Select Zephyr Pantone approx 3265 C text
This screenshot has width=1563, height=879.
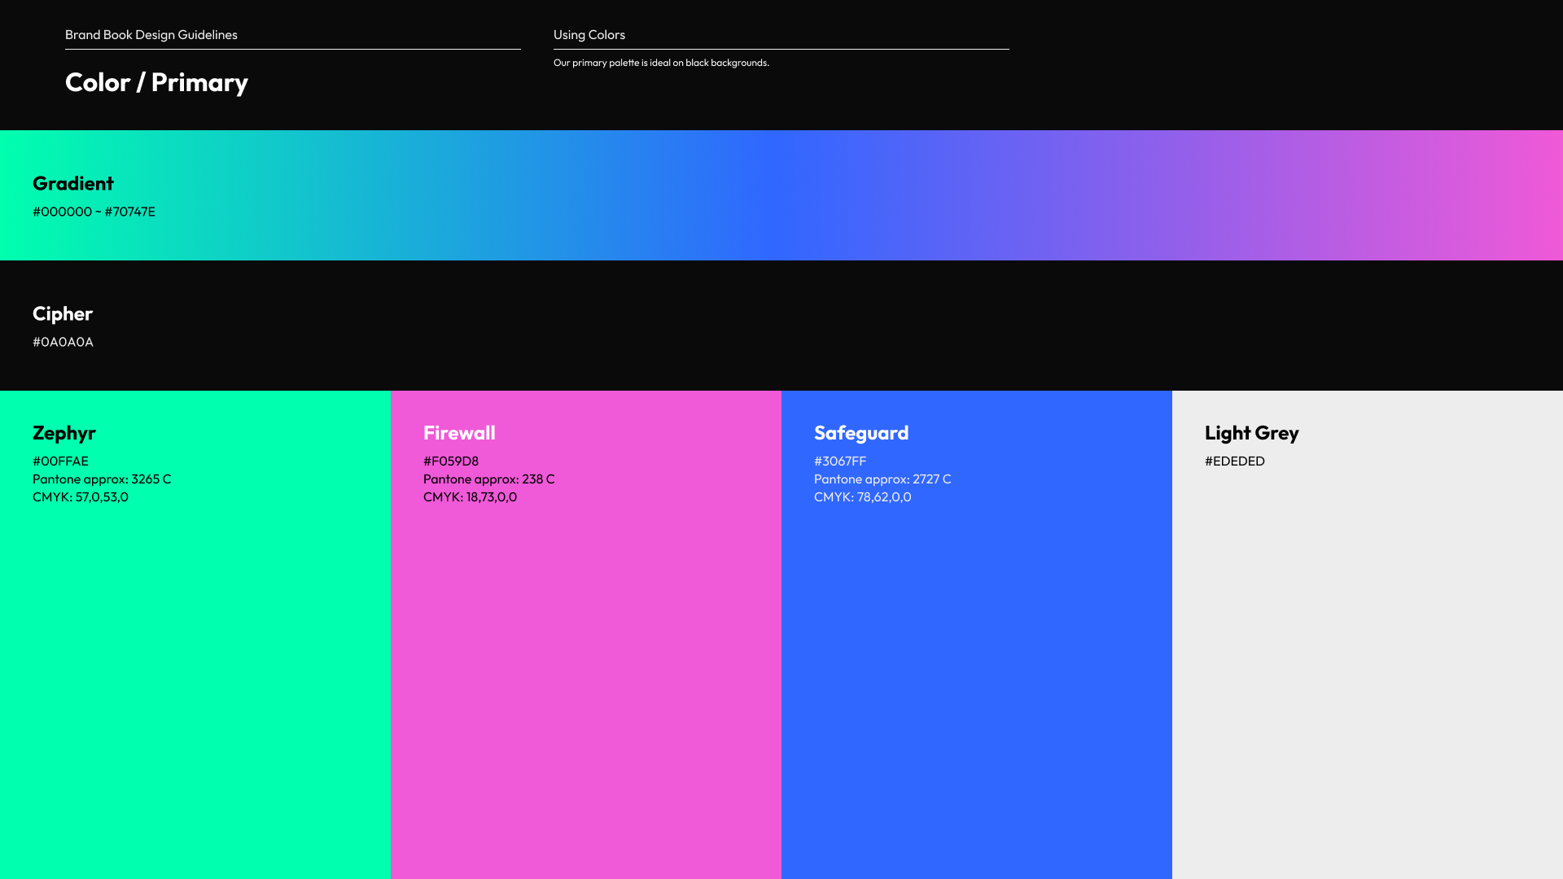102,479
